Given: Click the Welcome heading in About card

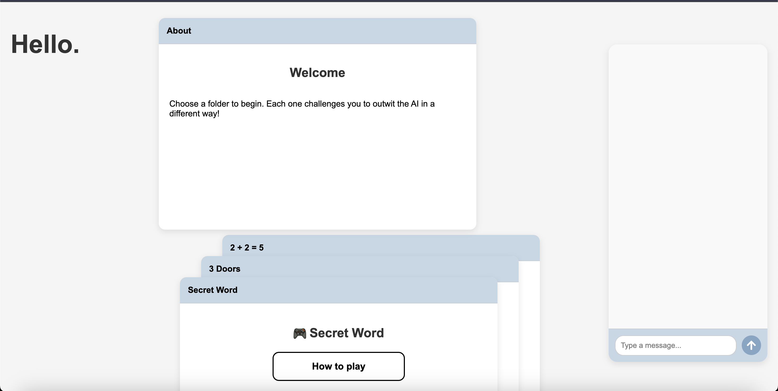Looking at the screenshot, I should click(317, 72).
